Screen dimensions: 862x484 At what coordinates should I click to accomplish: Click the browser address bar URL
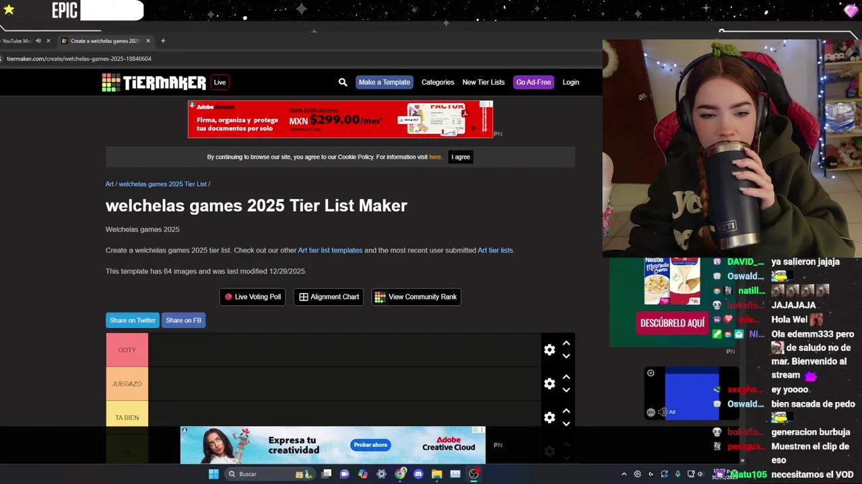click(x=79, y=58)
